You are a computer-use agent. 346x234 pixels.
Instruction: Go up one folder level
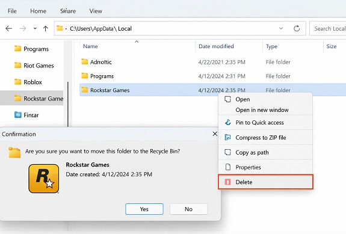tap(46, 28)
